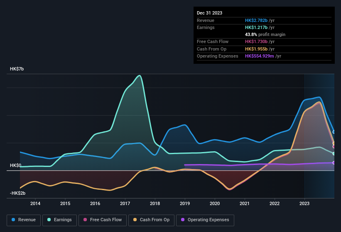Click the 2022 x-axis label
Image resolution: width=341 pixels, height=232 pixels.
(x=275, y=203)
